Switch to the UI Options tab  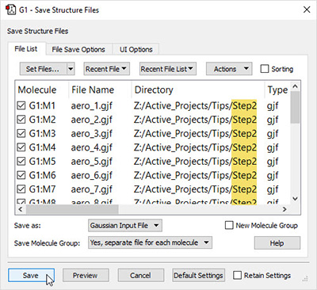[x=136, y=49]
